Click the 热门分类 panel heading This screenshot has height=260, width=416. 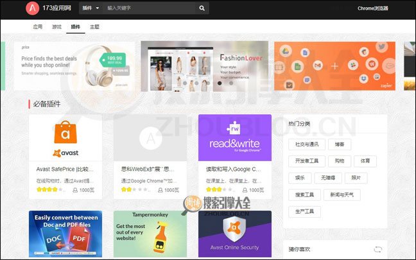299,124
